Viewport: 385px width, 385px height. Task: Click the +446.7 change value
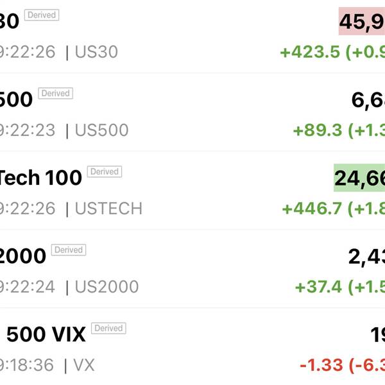[311, 209]
